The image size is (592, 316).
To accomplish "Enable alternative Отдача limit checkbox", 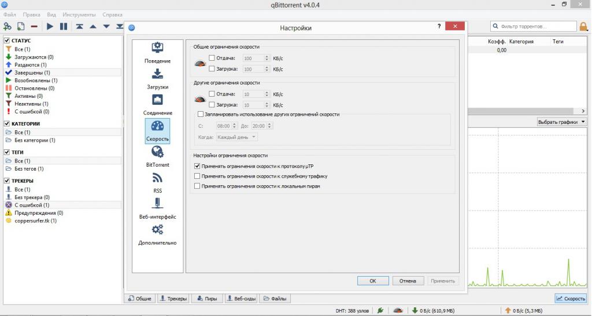I will [212, 94].
